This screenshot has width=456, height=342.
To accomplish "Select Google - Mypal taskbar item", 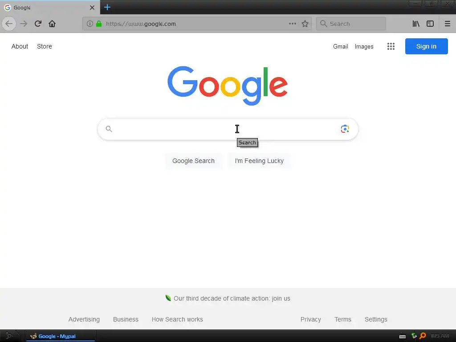I will pos(60,336).
